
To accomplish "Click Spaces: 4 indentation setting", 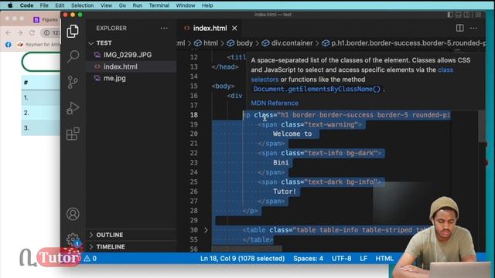I will tap(308, 259).
